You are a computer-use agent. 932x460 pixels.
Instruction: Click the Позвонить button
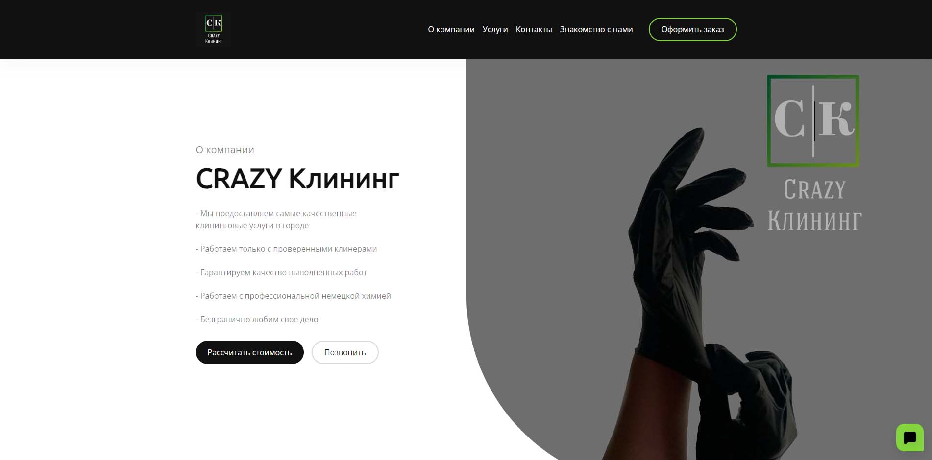345,352
